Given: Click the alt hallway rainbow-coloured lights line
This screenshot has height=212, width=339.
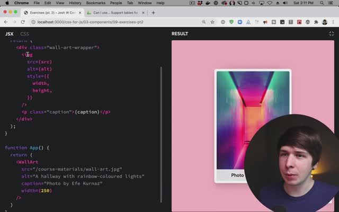Looking at the screenshot, I should (x=83, y=176).
